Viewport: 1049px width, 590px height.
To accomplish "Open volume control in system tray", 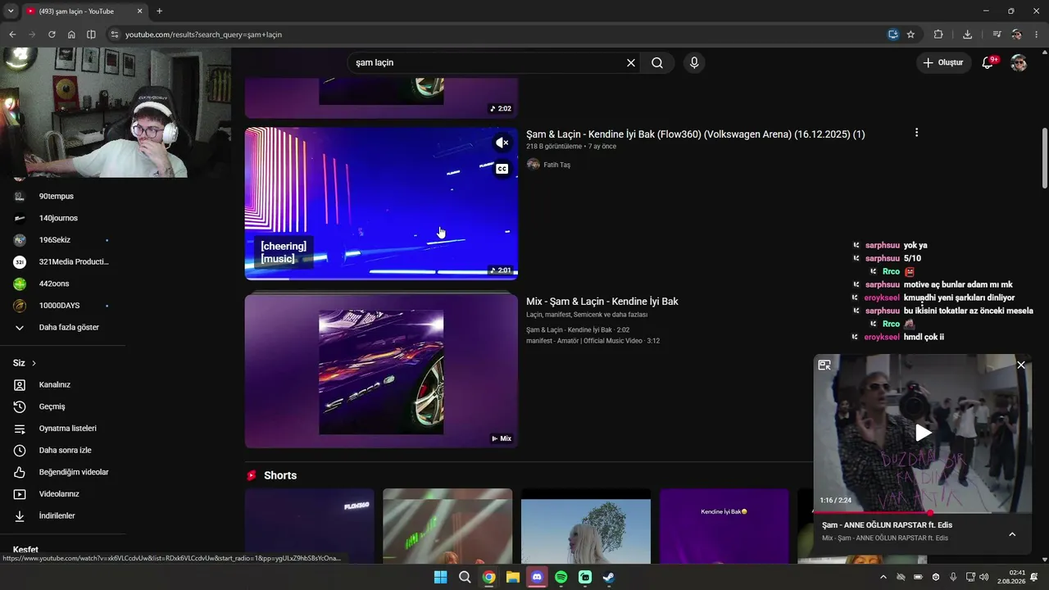I will (x=983, y=577).
